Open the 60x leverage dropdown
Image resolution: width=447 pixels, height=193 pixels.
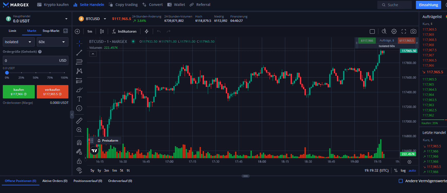coord(52,42)
